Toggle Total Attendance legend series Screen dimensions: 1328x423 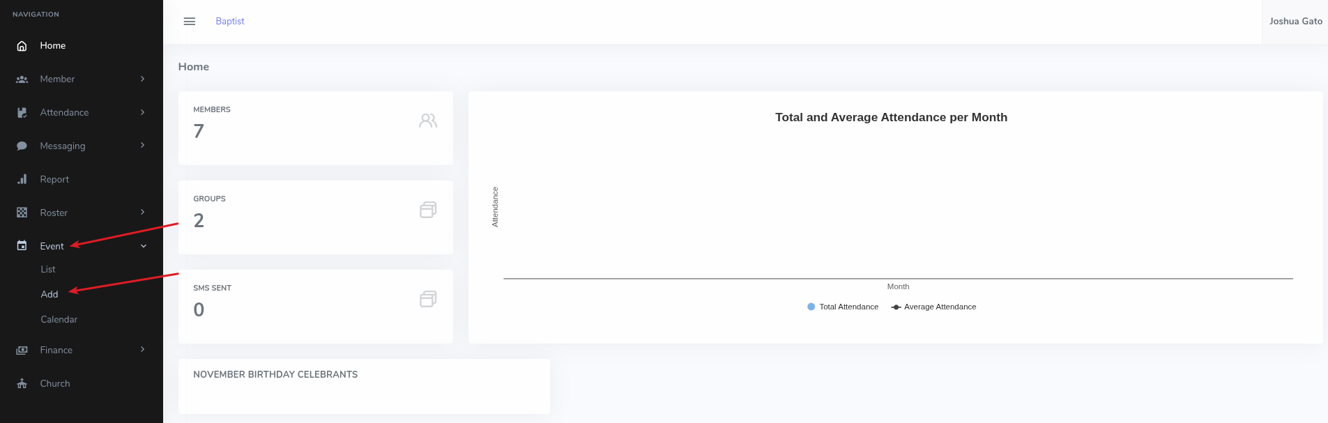pos(843,307)
